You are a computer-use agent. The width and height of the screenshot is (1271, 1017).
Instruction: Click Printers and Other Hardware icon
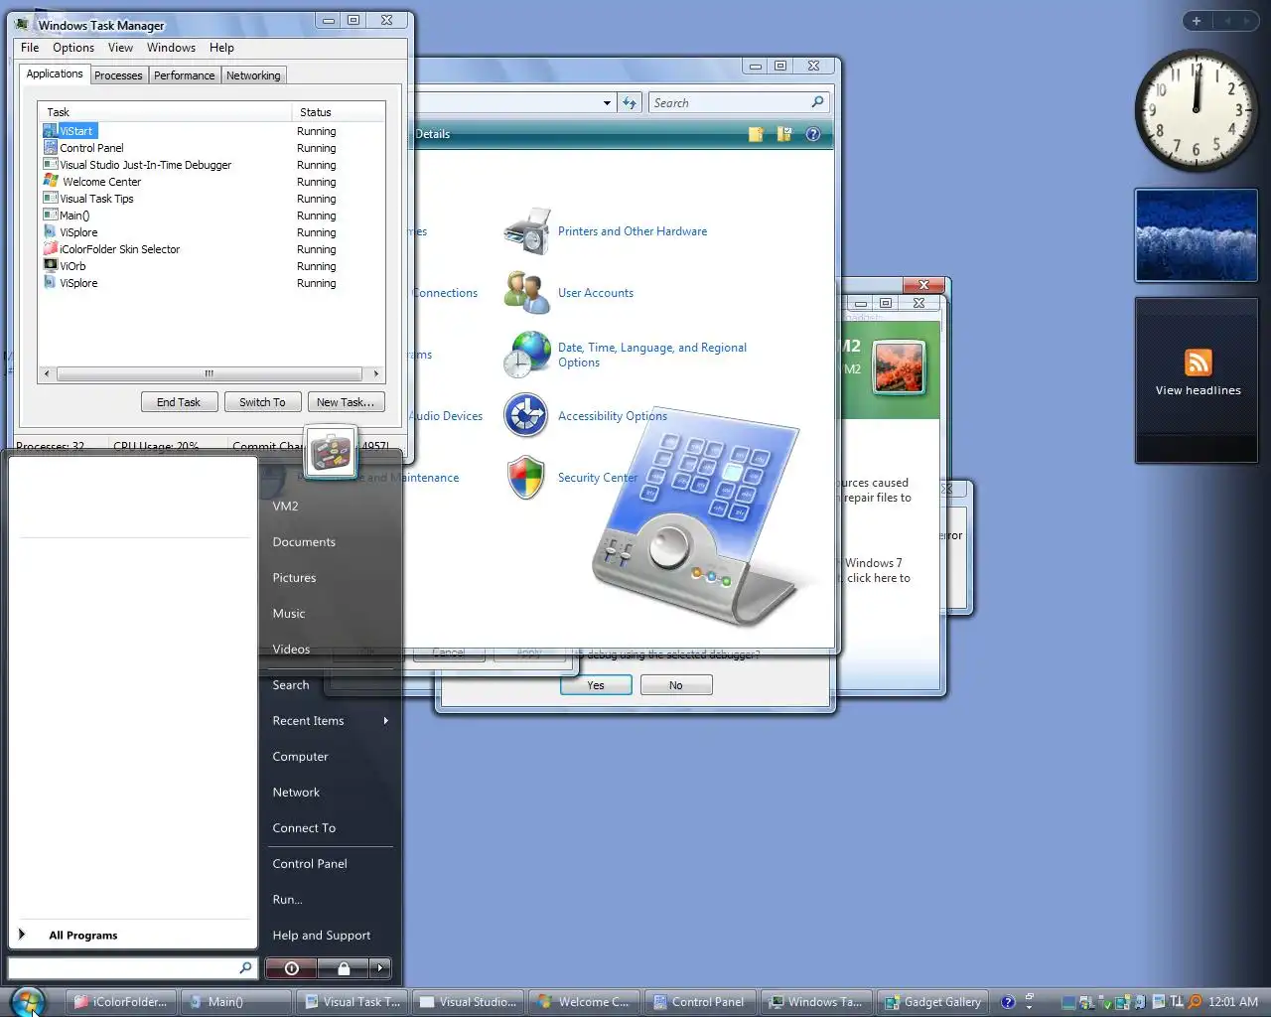(526, 232)
